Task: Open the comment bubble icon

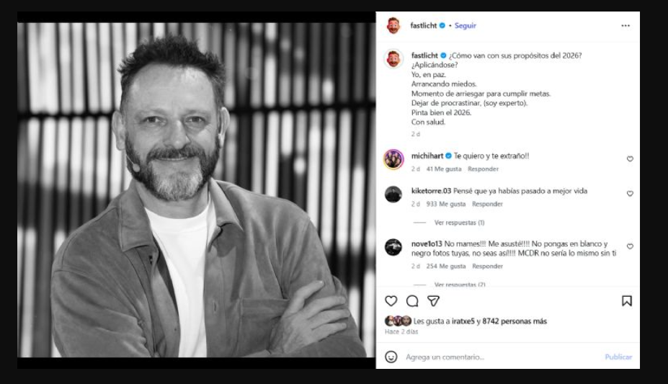Action: tap(412, 301)
